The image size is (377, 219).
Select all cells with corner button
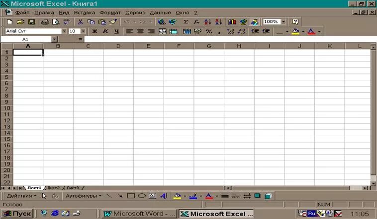click(7, 46)
